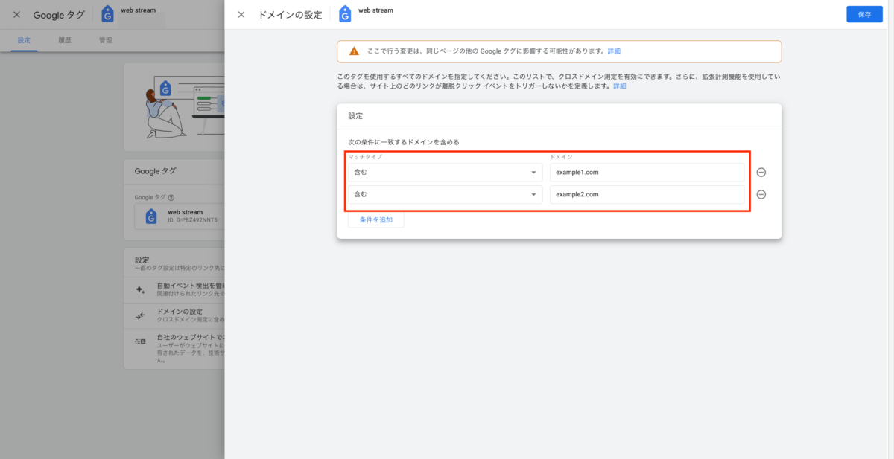This screenshot has width=894, height=459.
Task: Switch to the 履歴 tab
Action: (65, 41)
